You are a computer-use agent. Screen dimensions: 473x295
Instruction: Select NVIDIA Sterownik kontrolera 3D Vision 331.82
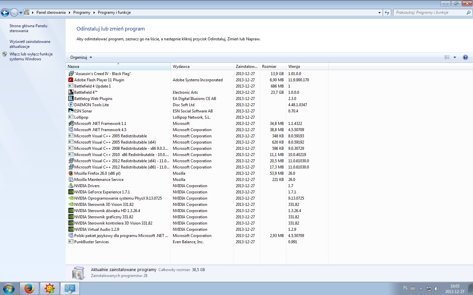(x=197, y=223)
